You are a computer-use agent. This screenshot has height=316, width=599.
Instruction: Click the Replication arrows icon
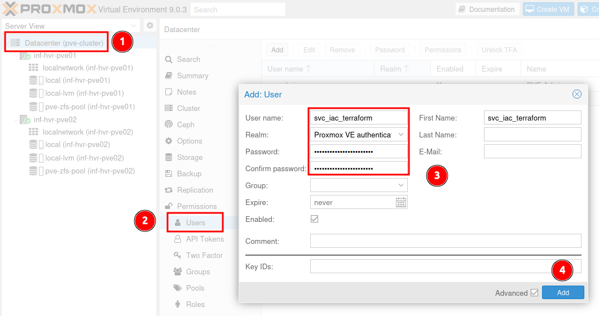pyautogui.click(x=169, y=190)
